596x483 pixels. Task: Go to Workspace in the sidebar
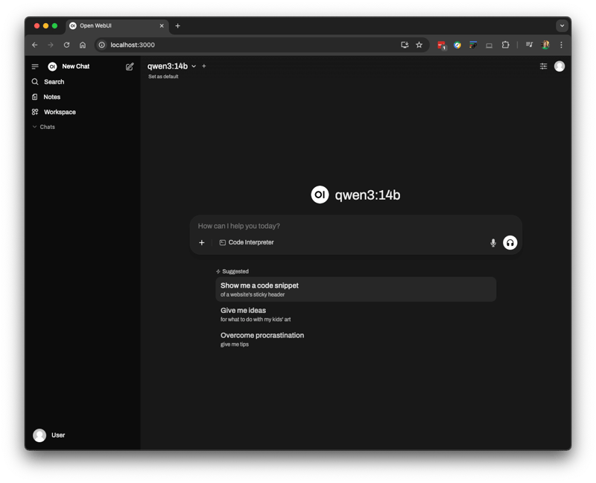(59, 113)
